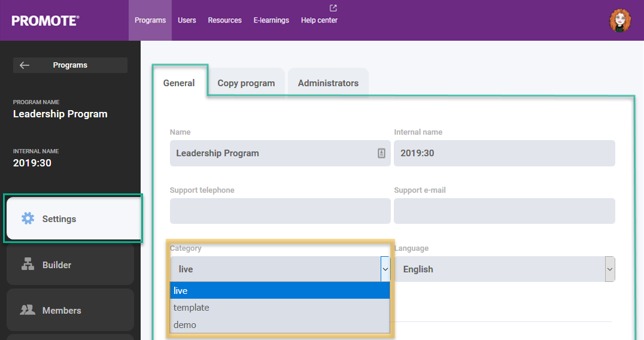Click the external link icon above Help center

coord(333,8)
